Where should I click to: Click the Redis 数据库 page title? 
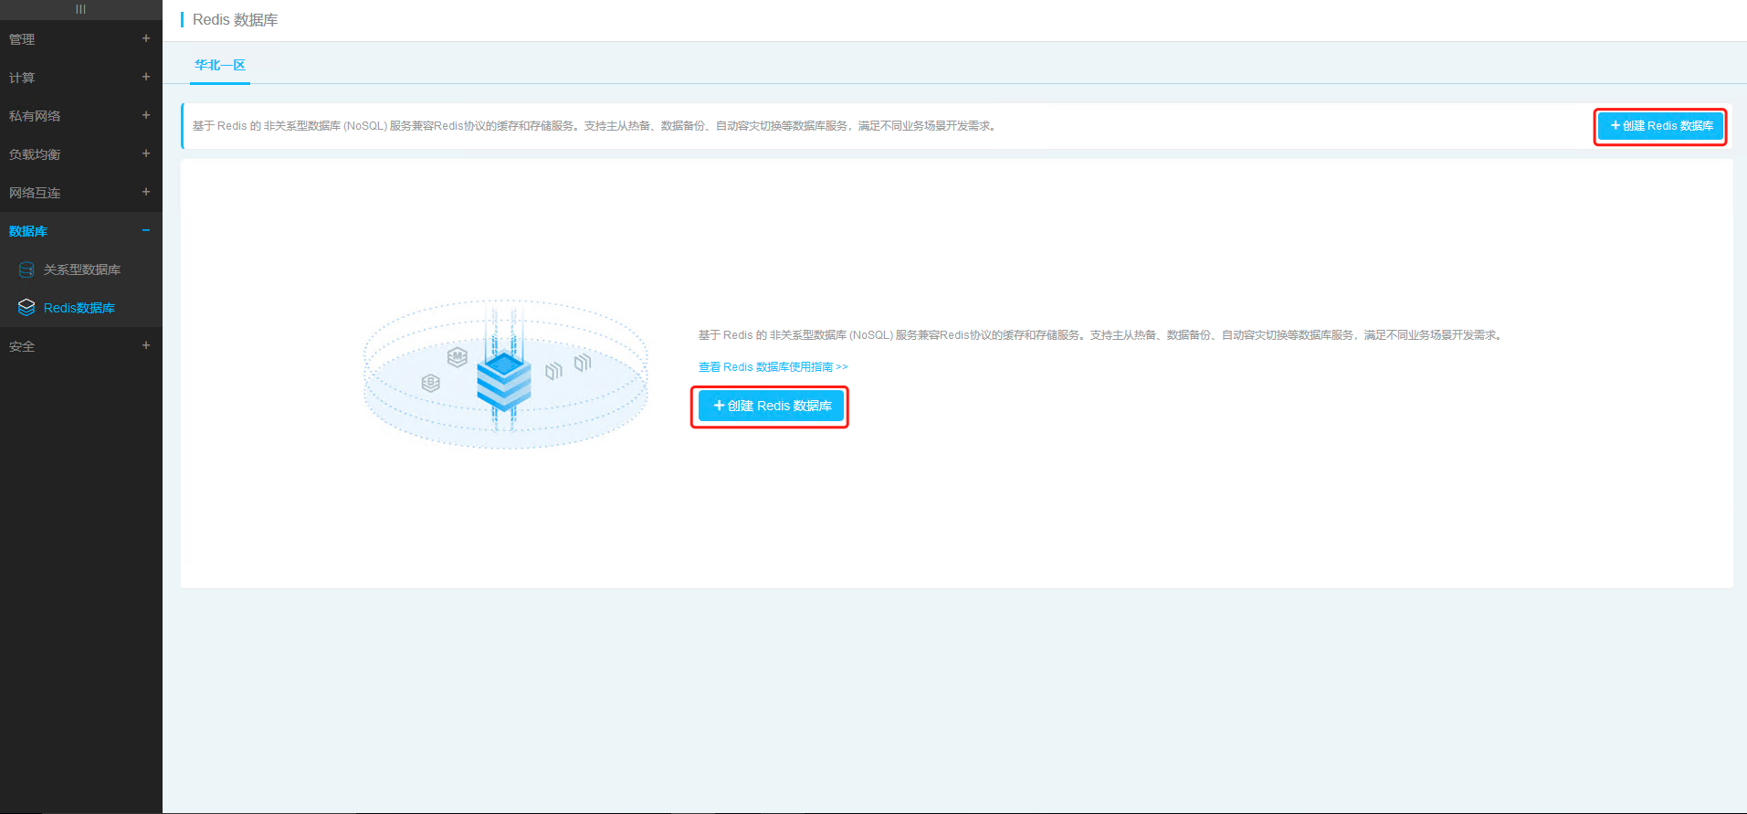[x=235, y=20]
